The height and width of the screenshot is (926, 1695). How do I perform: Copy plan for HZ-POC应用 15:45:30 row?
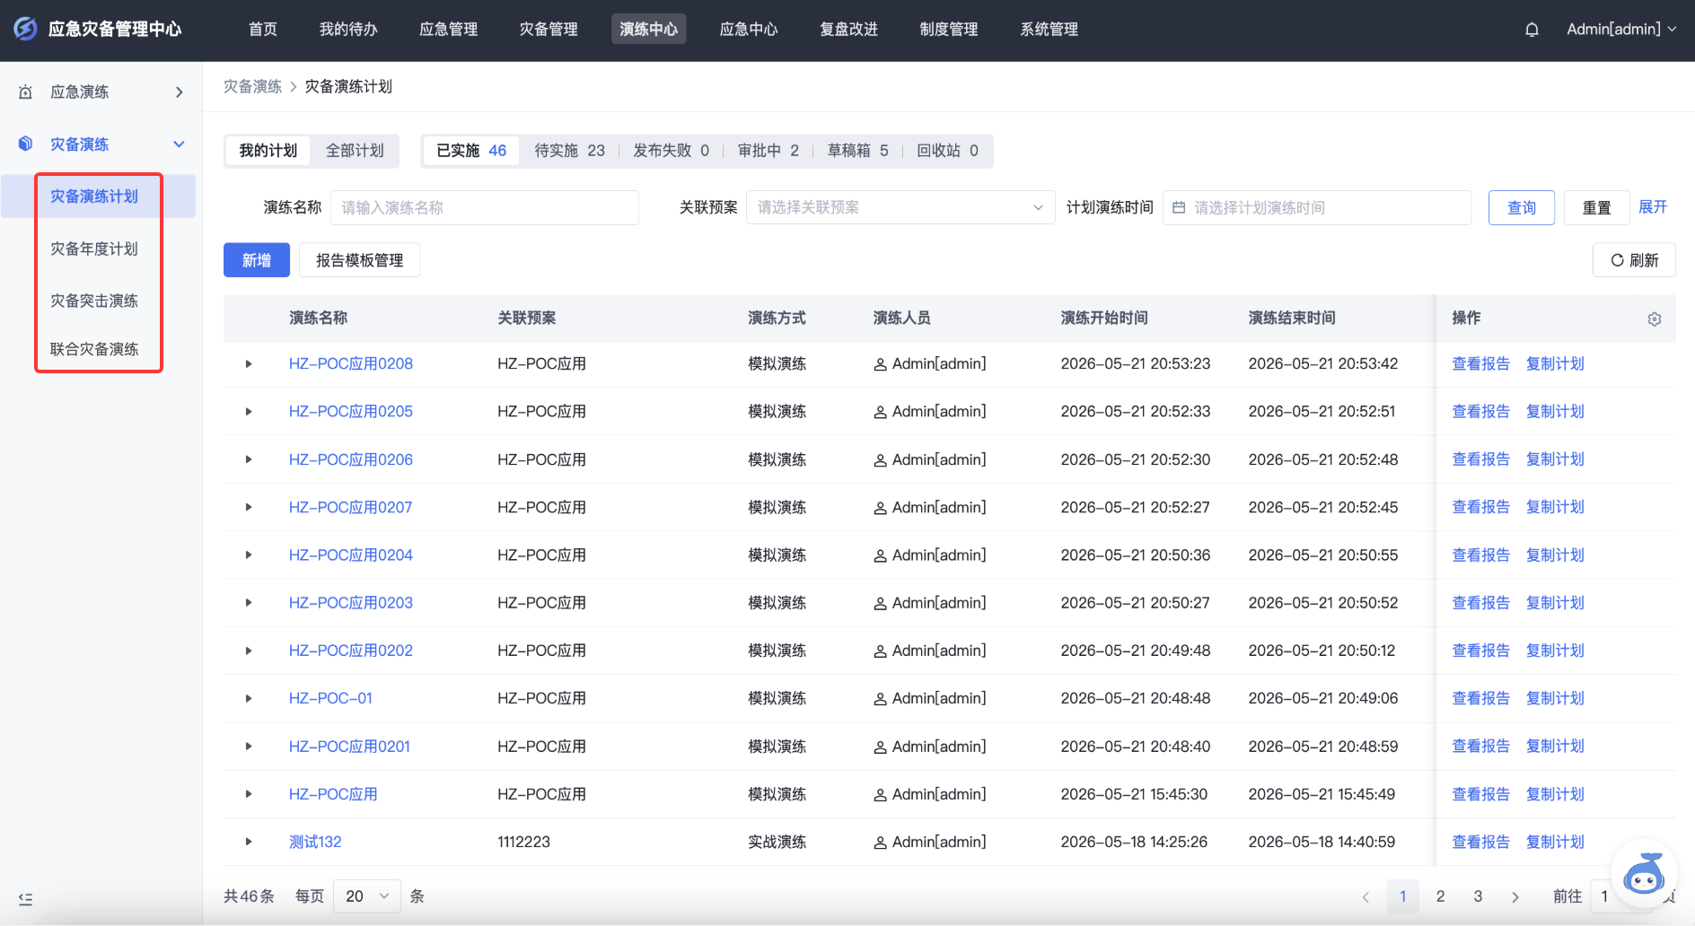click(1555, 794)
